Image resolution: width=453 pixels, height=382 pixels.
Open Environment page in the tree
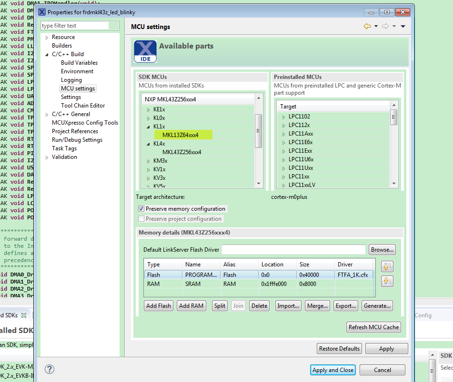click(x=77, y=71)
